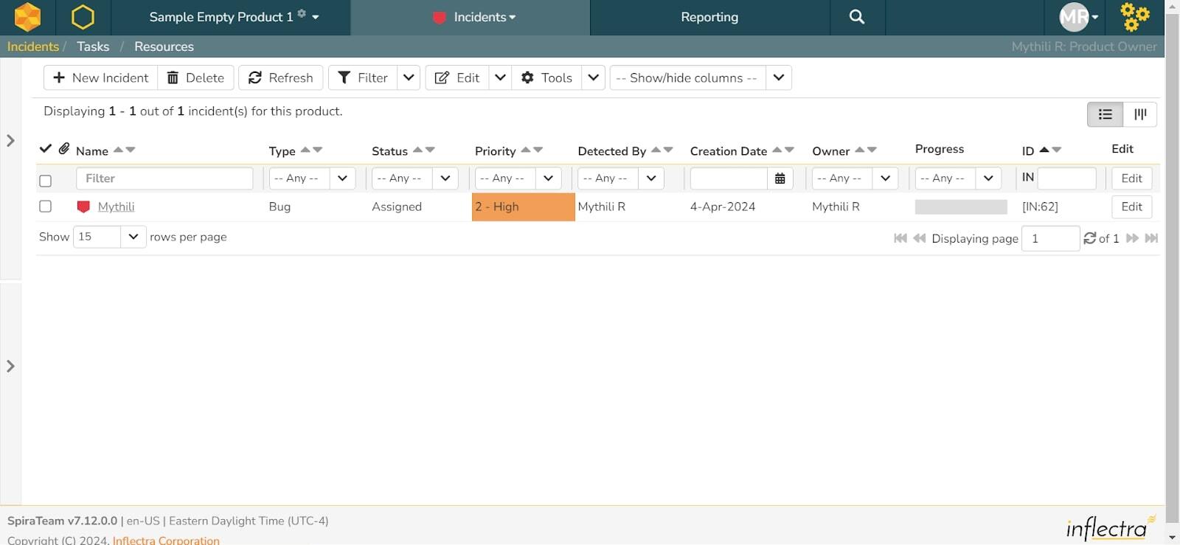Tick the checkbox for Mythili incident
This screenshot has height=545, width=1180.
[45, 206]
